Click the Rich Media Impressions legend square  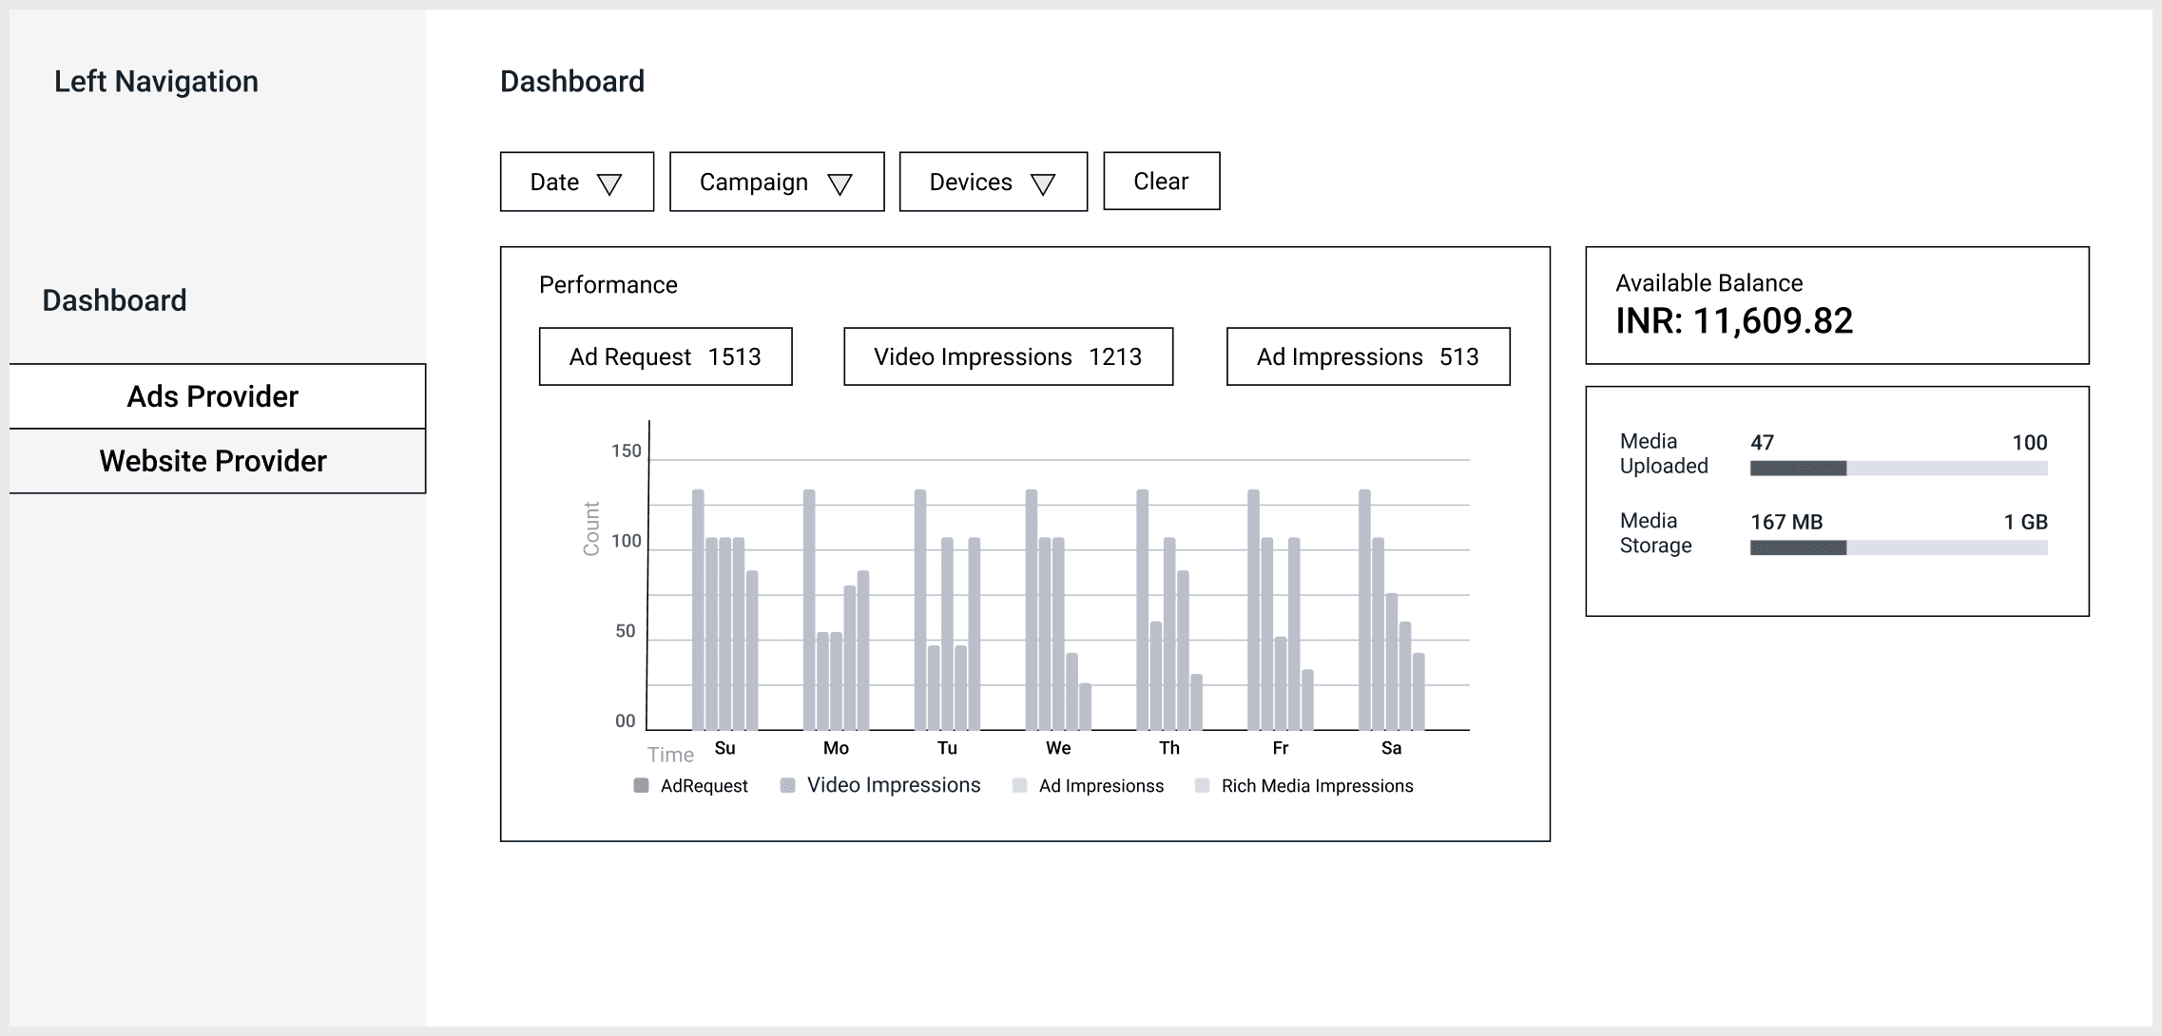click(x=1202, y=785)
